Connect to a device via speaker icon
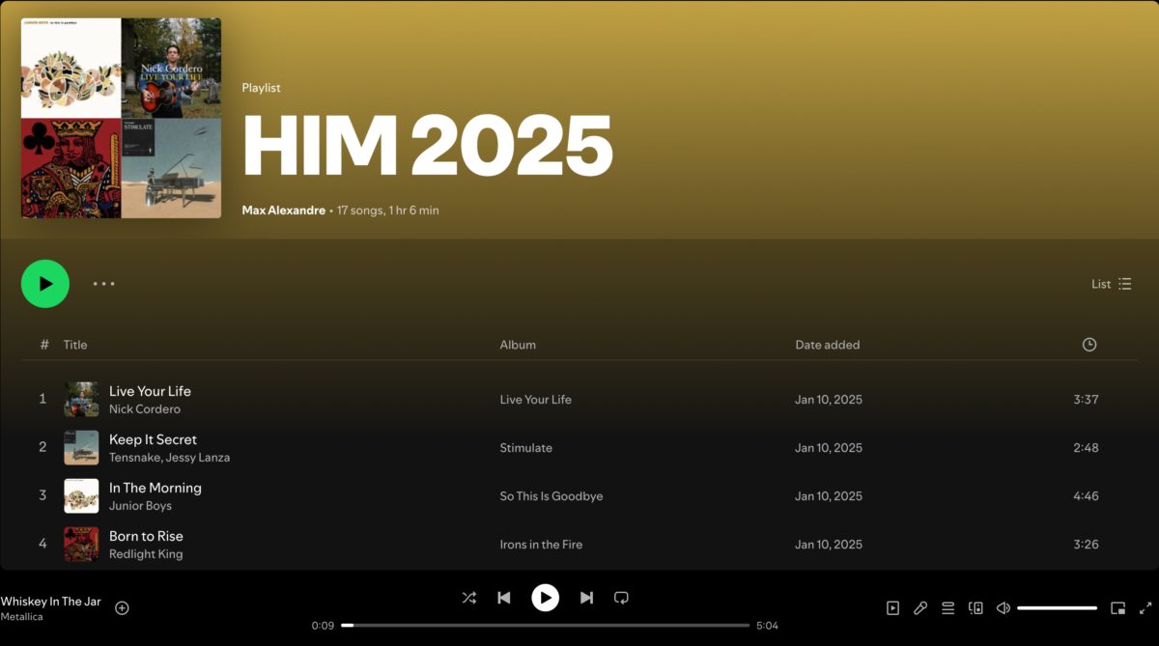 point(975,607)
